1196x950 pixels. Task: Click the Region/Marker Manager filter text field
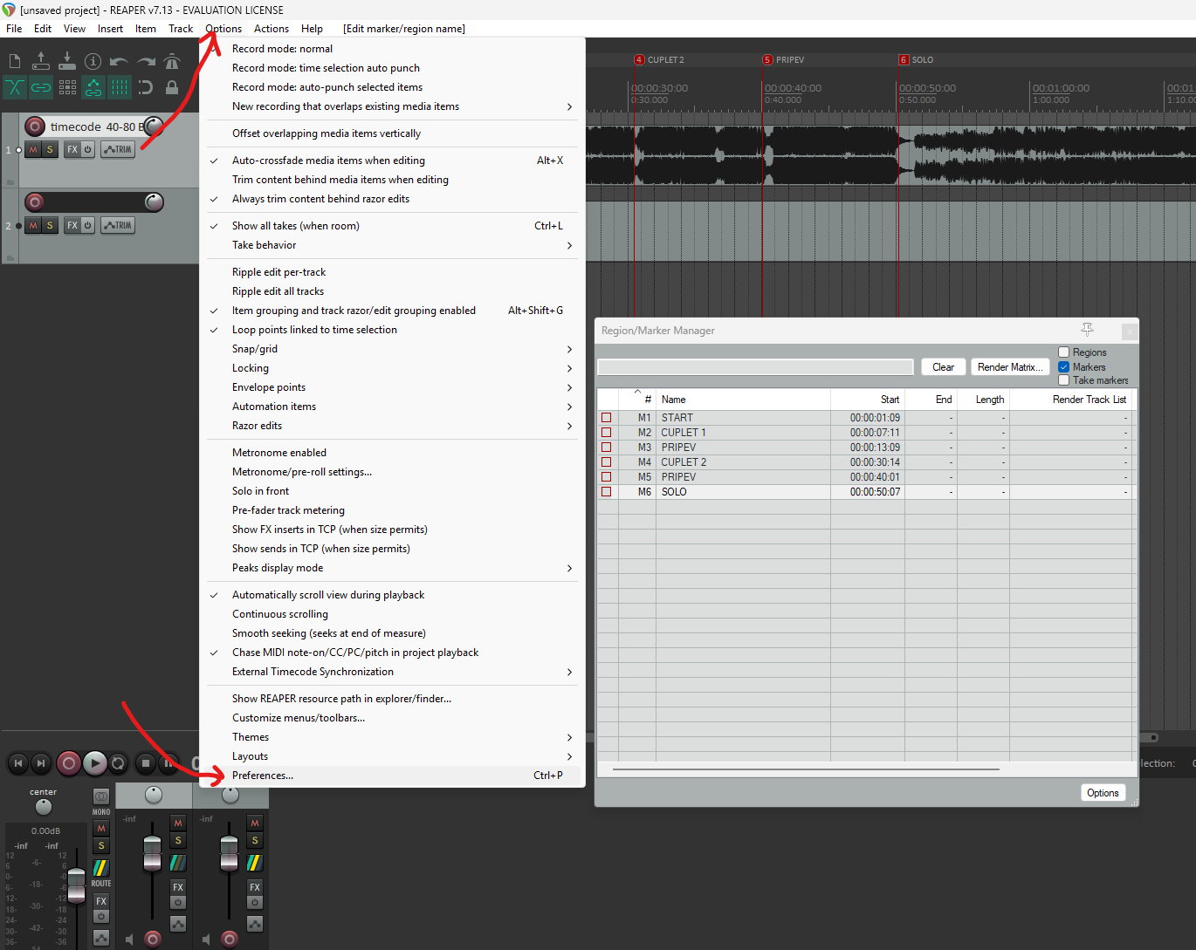[x=755, y=367]
